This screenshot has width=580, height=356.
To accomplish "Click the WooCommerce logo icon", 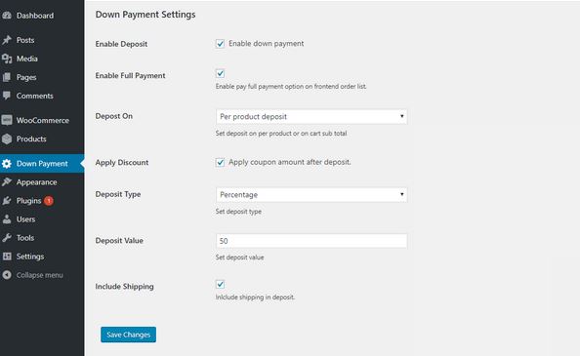I will point(6,120).
